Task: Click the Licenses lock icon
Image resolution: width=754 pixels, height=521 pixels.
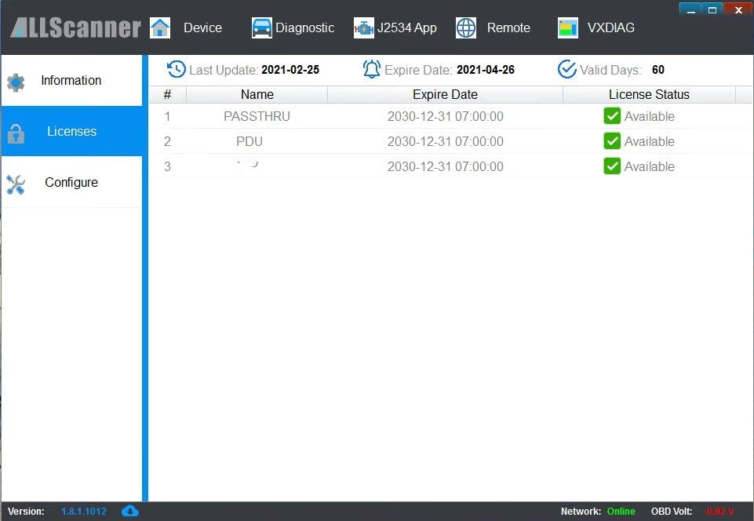Action: 16,133
